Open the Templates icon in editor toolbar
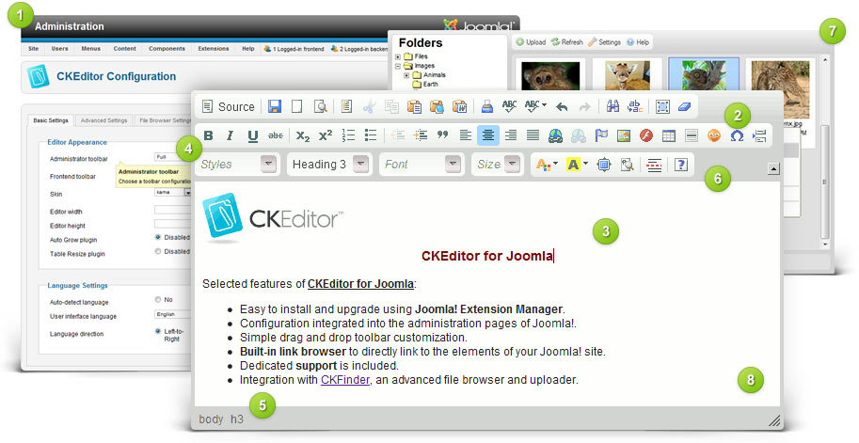The height and width of the screenshot is (443, 859). point(346,107)
